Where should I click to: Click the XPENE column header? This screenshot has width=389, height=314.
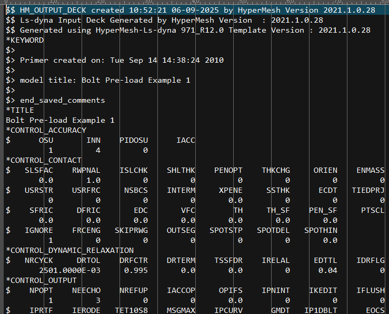pyautogui.click(x=231, y=190)
